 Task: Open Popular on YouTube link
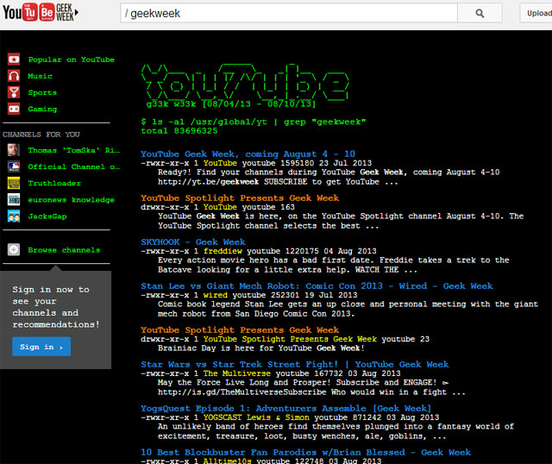click(x=72, y=60)
